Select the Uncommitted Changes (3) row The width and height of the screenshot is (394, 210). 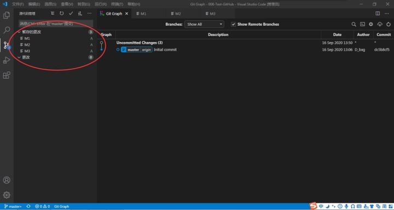coord(245,43)
